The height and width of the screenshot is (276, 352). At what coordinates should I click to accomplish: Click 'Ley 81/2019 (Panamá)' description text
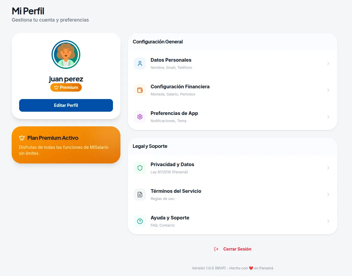pos(169,172)
